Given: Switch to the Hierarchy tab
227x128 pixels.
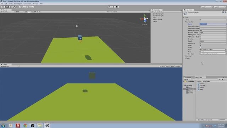Looking at the screenshot, I should coord(157,10).
